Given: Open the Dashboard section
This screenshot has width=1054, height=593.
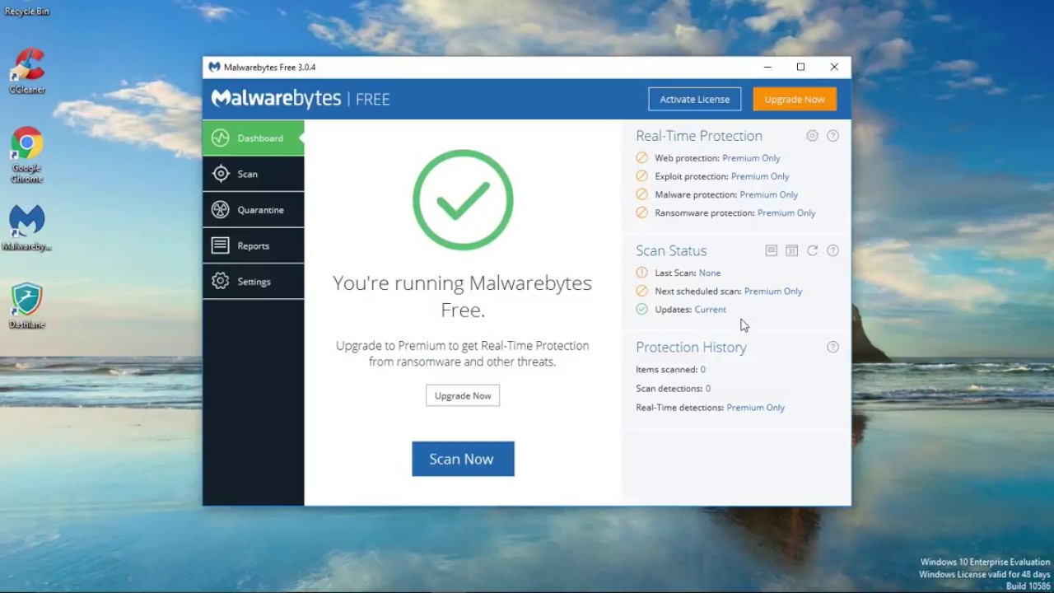Looking at the screenshot, I should 254,138.
